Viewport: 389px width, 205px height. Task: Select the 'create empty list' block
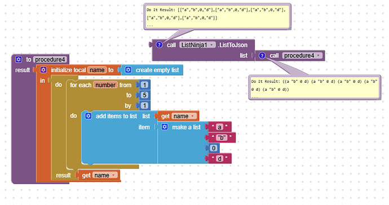click(x=157, y=70)
